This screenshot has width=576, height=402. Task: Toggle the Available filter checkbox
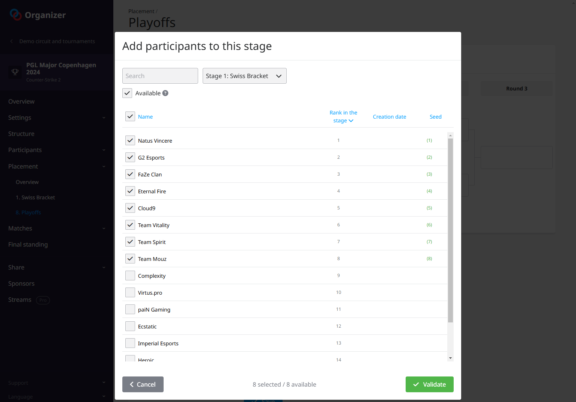(x=127, y=93)
